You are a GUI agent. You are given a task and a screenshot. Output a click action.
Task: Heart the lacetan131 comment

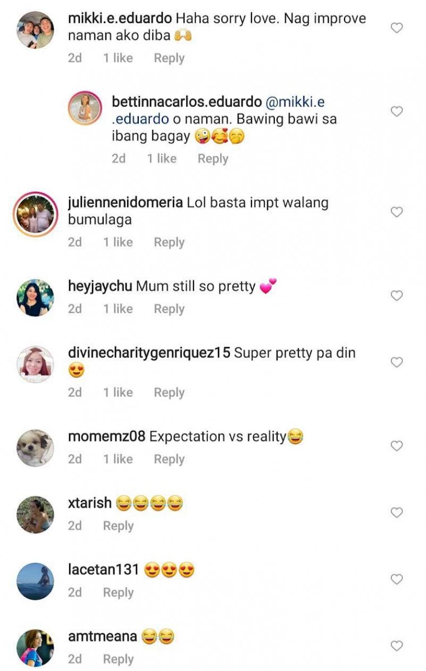pos(397,579)
